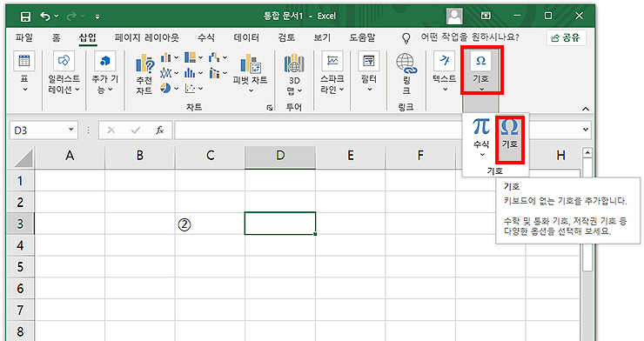Image resolution: width=644 pixels, height=341 pixels.
Task: Insert a pie or doughnut chart
Action: coord(169,88)
